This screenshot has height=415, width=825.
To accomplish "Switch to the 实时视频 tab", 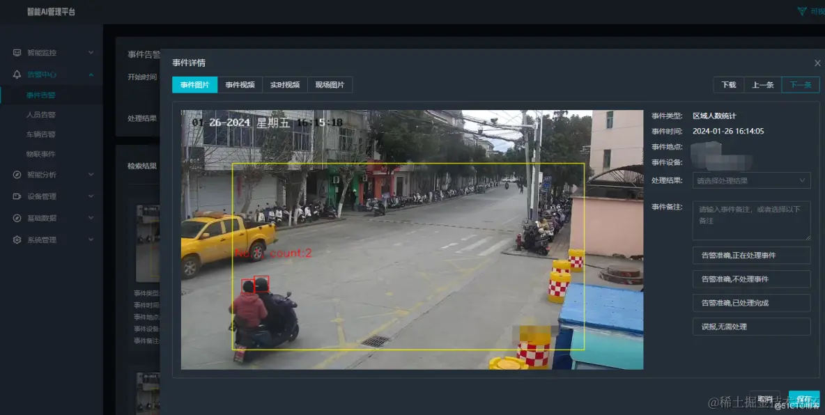I will (x=285, y=85).
